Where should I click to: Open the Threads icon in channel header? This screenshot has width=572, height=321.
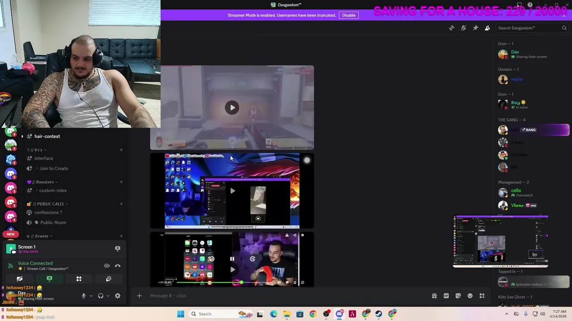(x=451, y=28)
